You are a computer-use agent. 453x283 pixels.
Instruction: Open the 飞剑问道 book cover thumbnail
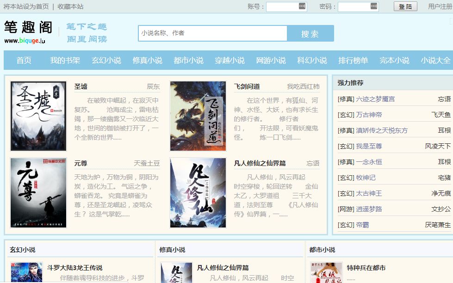[198, 116]
